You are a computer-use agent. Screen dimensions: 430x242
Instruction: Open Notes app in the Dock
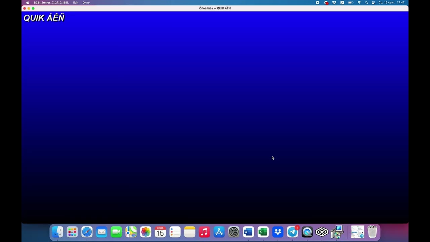coord(190,232)
